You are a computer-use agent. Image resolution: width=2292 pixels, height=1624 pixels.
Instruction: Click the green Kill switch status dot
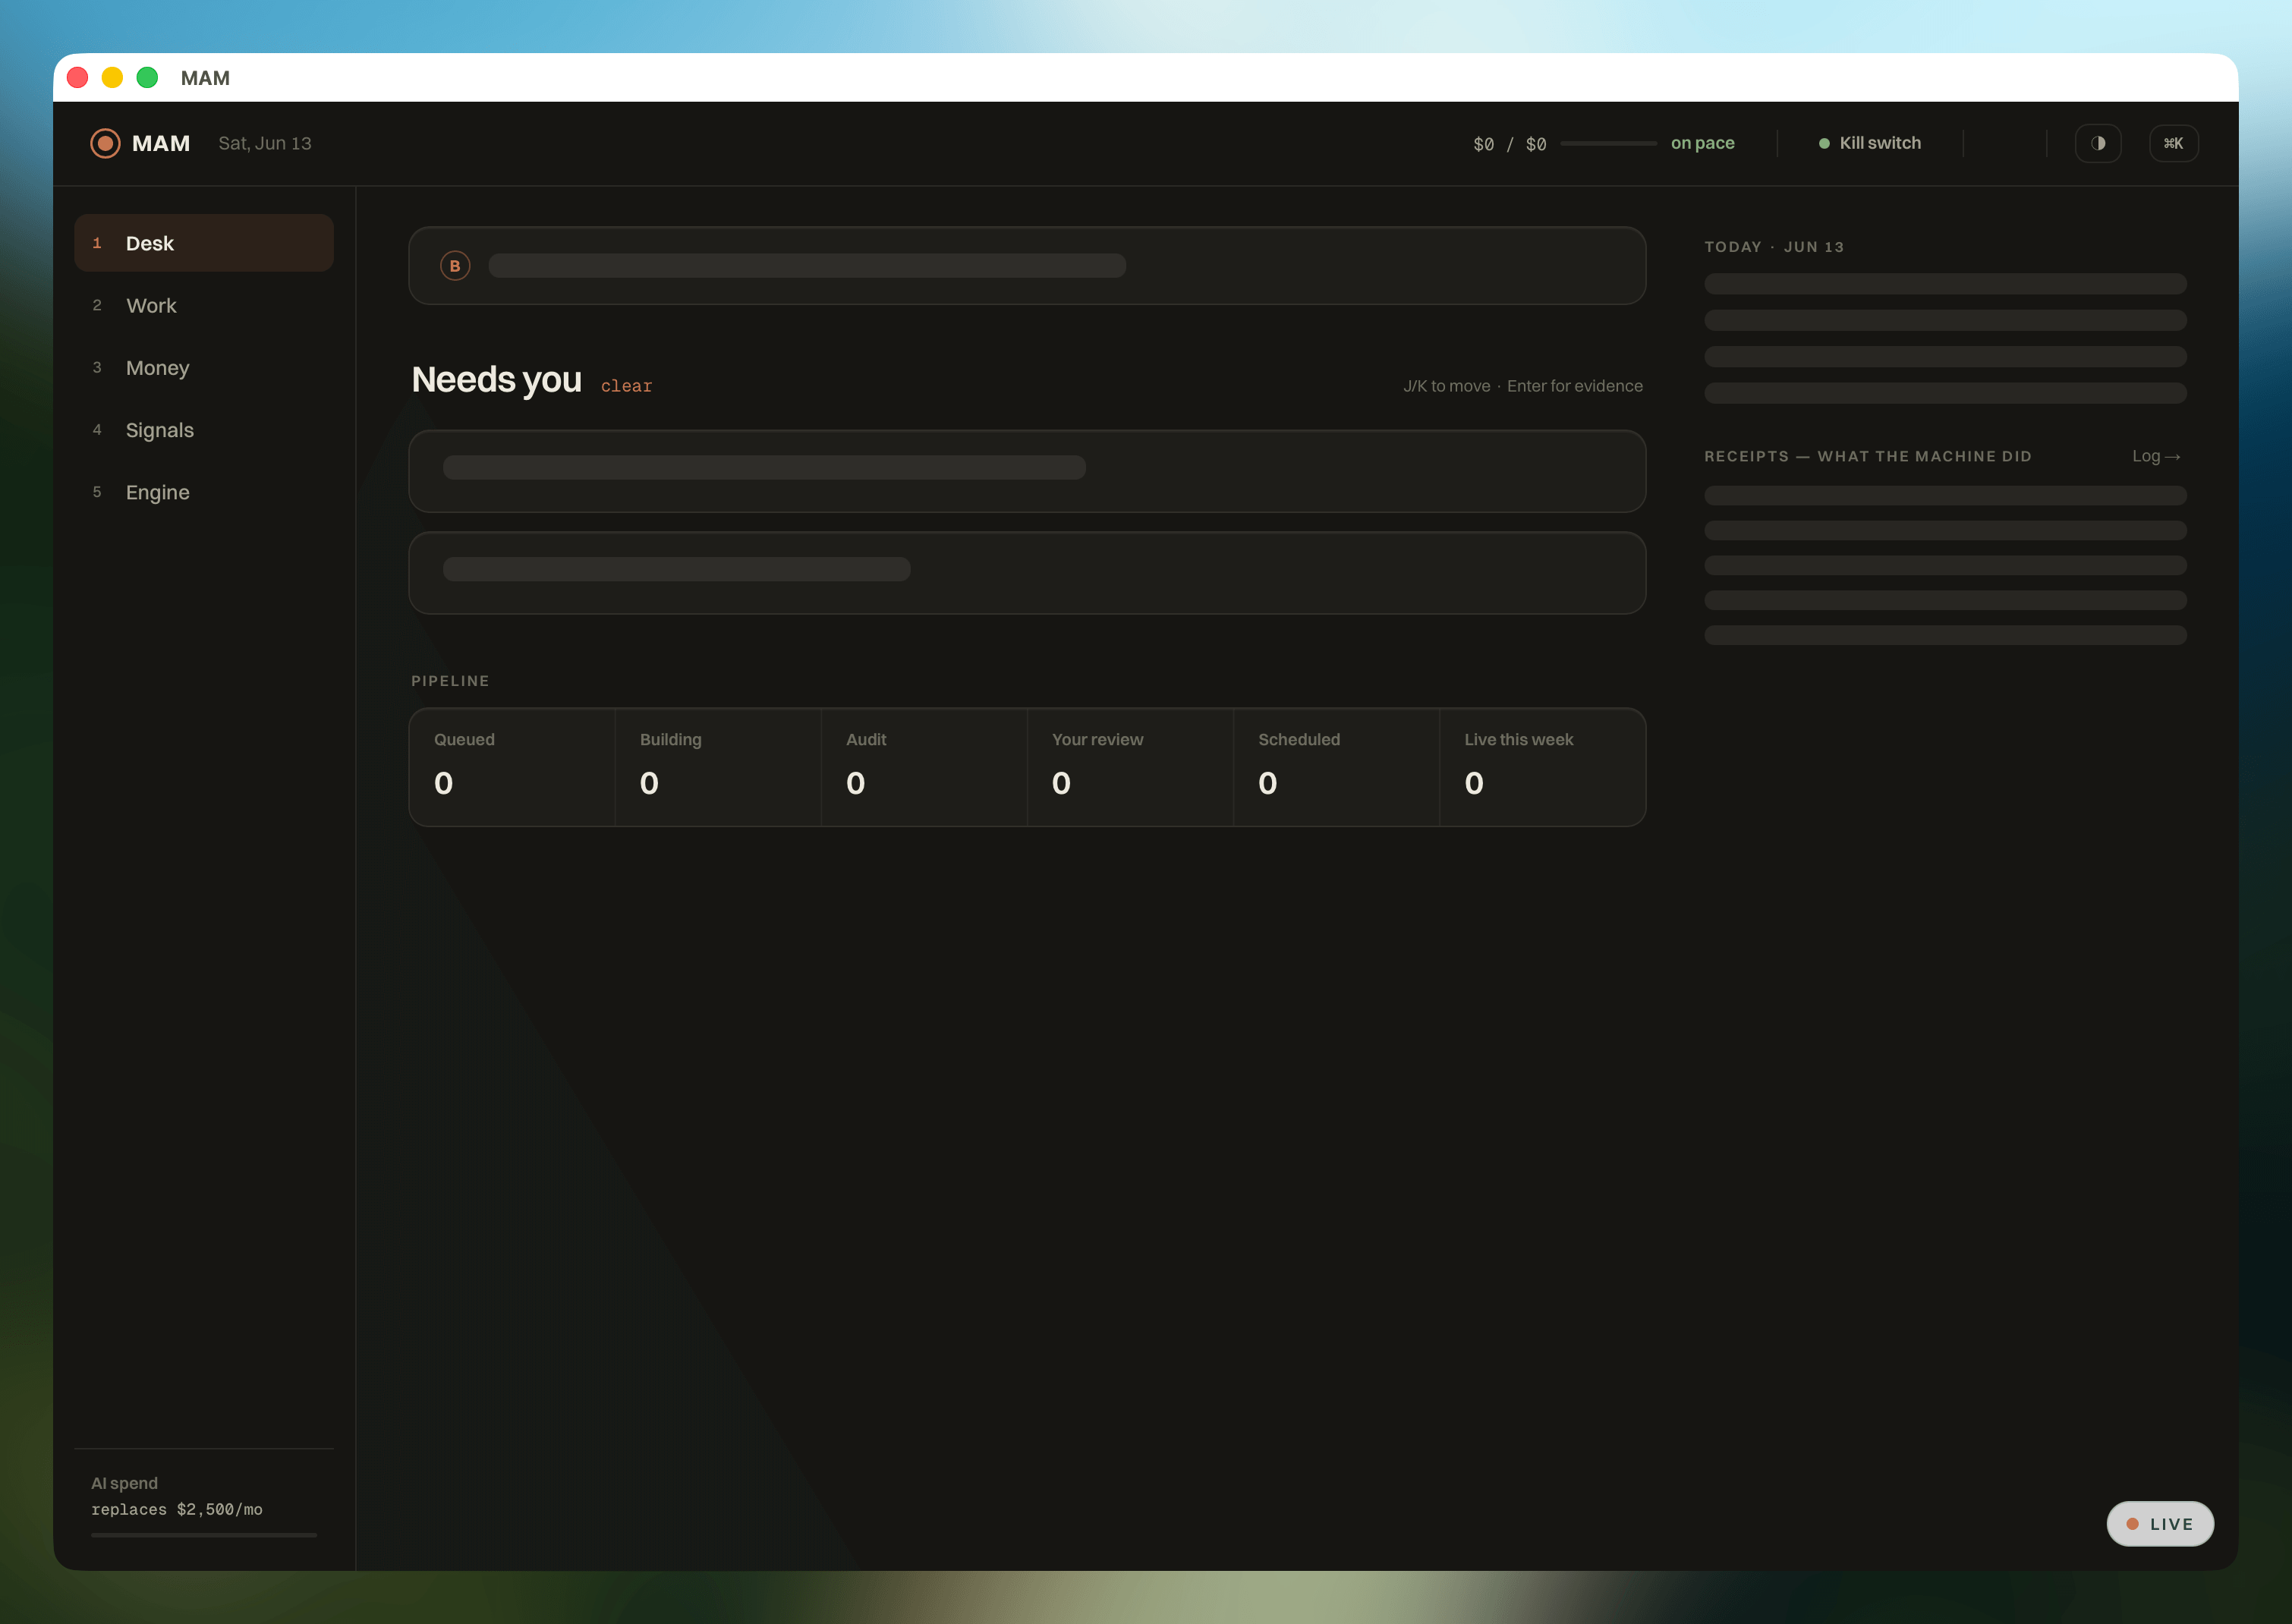click(1824, 143)
